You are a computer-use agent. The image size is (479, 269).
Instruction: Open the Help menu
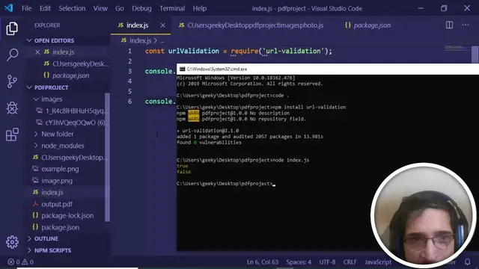point(200,8)
